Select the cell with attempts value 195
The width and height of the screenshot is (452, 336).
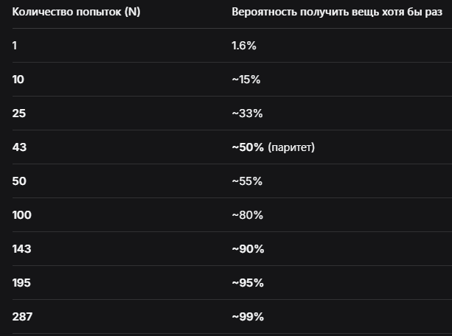22,283
